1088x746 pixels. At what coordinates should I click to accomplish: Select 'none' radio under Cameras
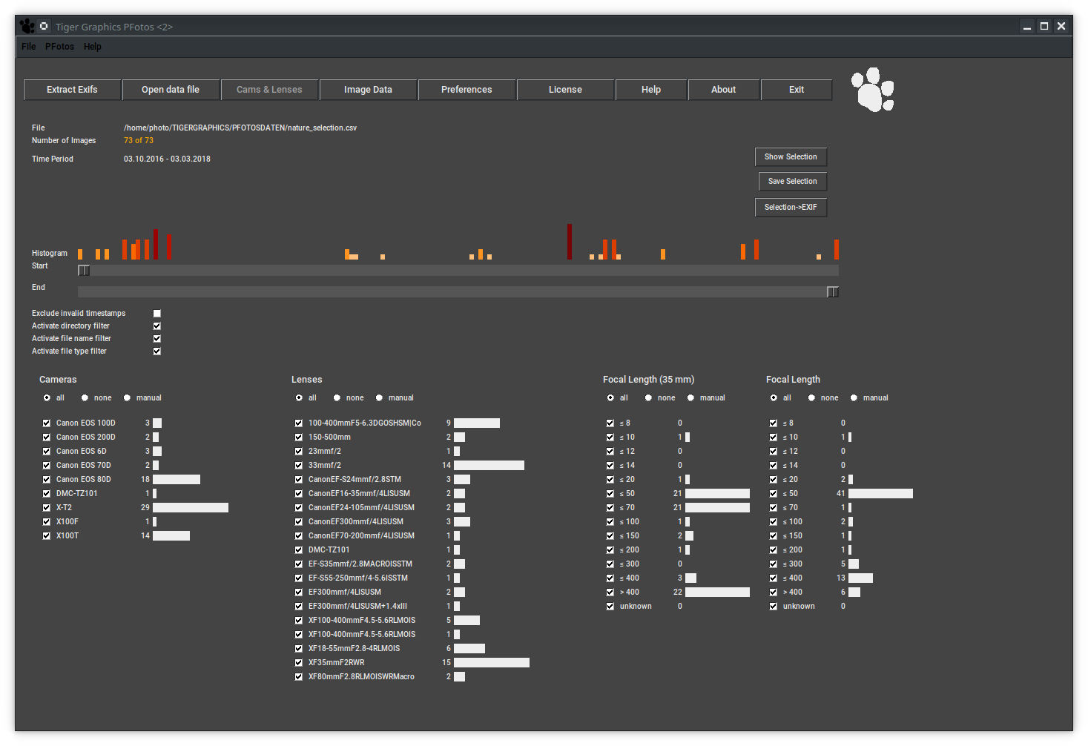85,398
